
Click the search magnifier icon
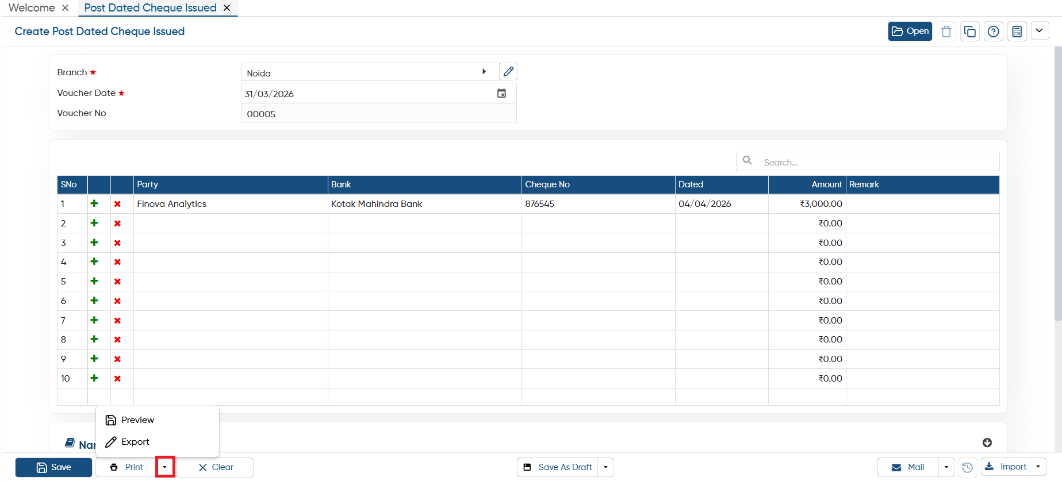(x=747, y=160)
